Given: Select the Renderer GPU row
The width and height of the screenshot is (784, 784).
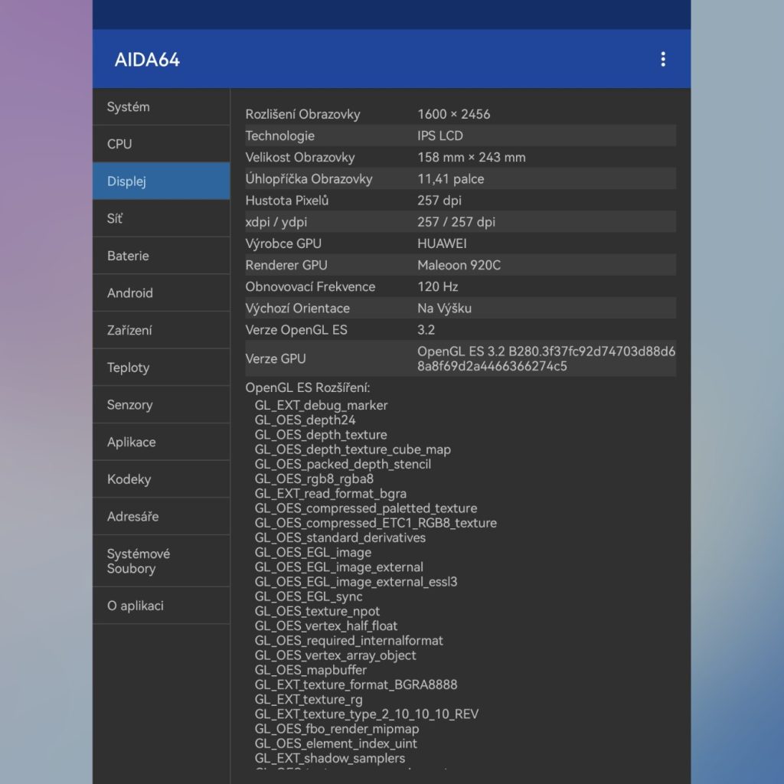Looking at the screenshot, I should click(459, 265).
